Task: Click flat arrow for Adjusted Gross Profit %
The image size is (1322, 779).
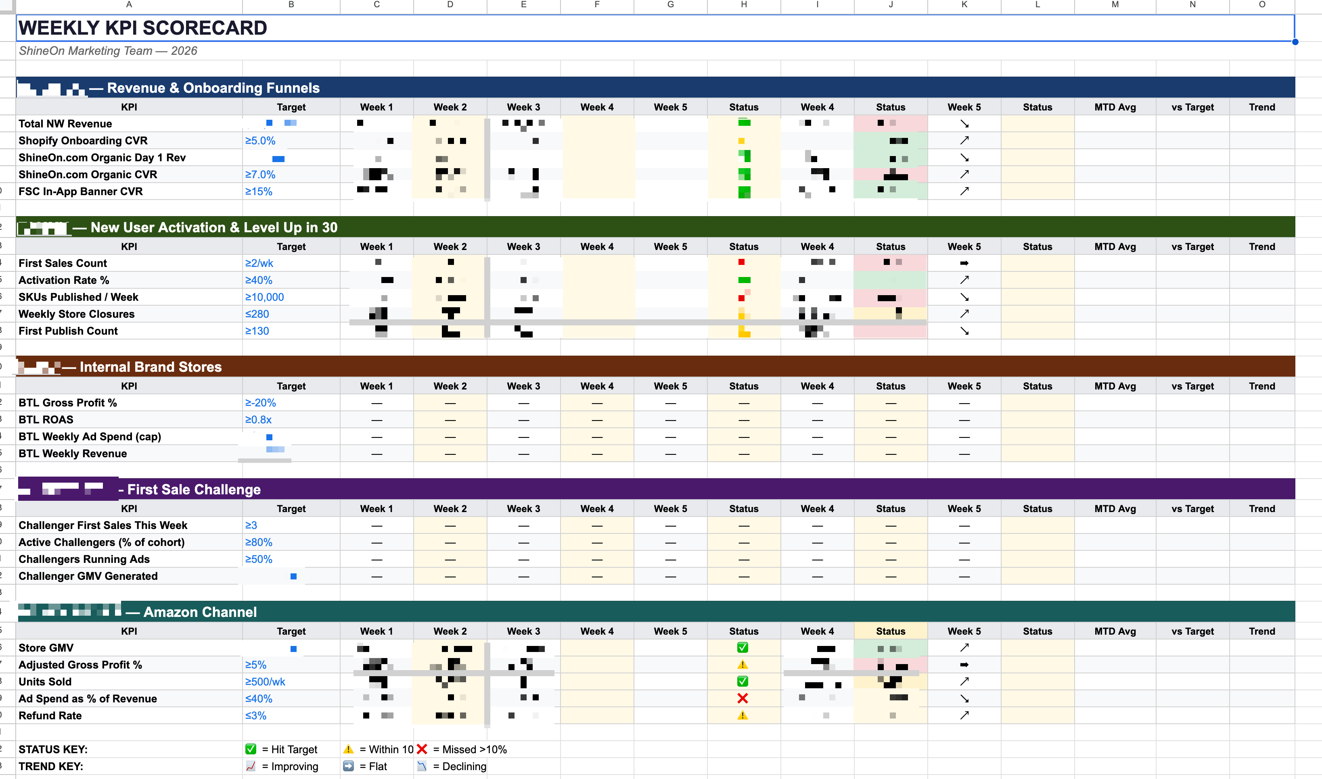Action: point(964,664)
